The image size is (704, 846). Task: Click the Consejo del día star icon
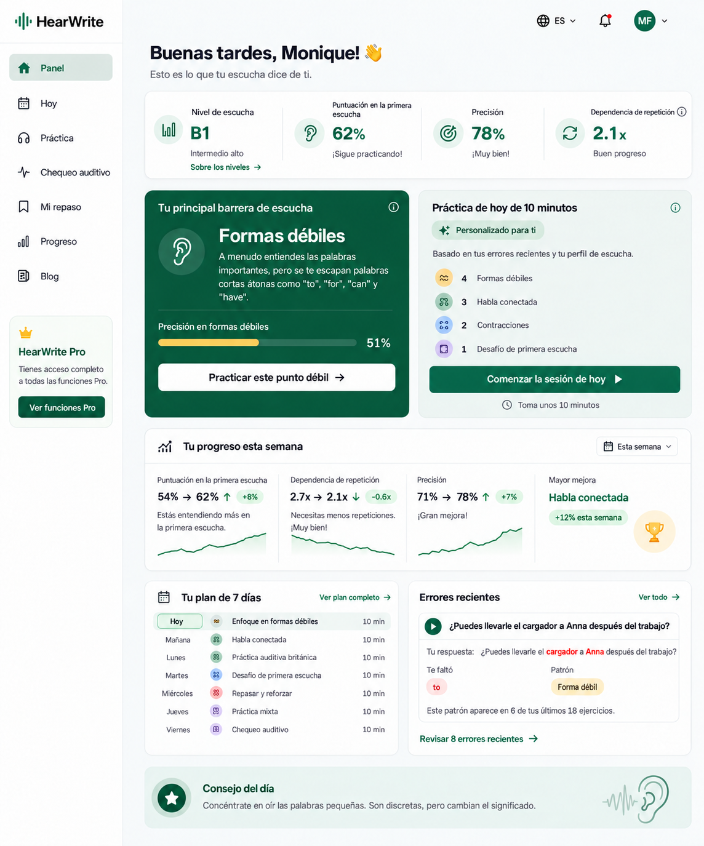[172, 798]
